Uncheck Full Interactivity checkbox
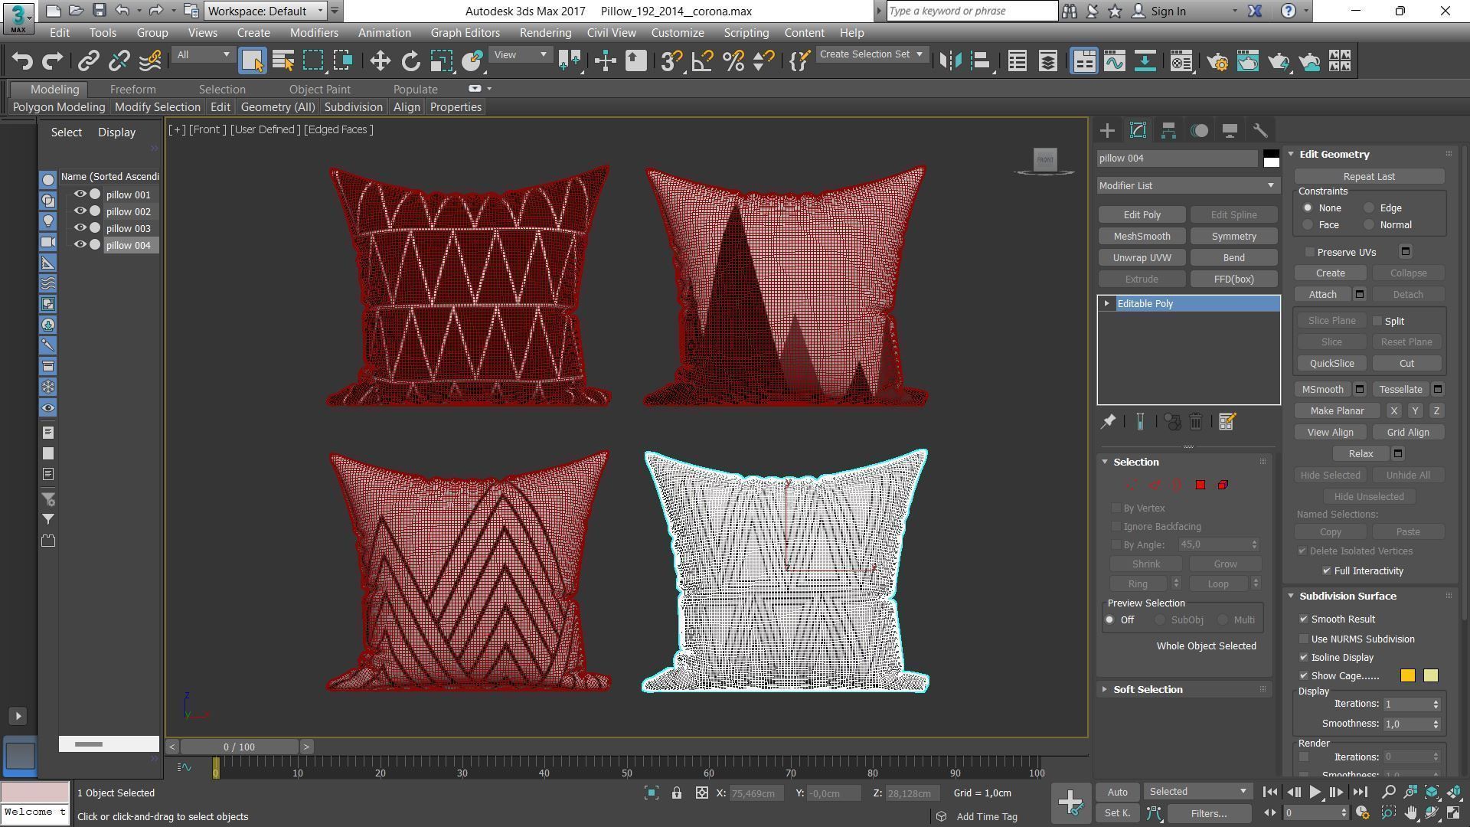The image size is (1470, 827). coord(1327,571)
